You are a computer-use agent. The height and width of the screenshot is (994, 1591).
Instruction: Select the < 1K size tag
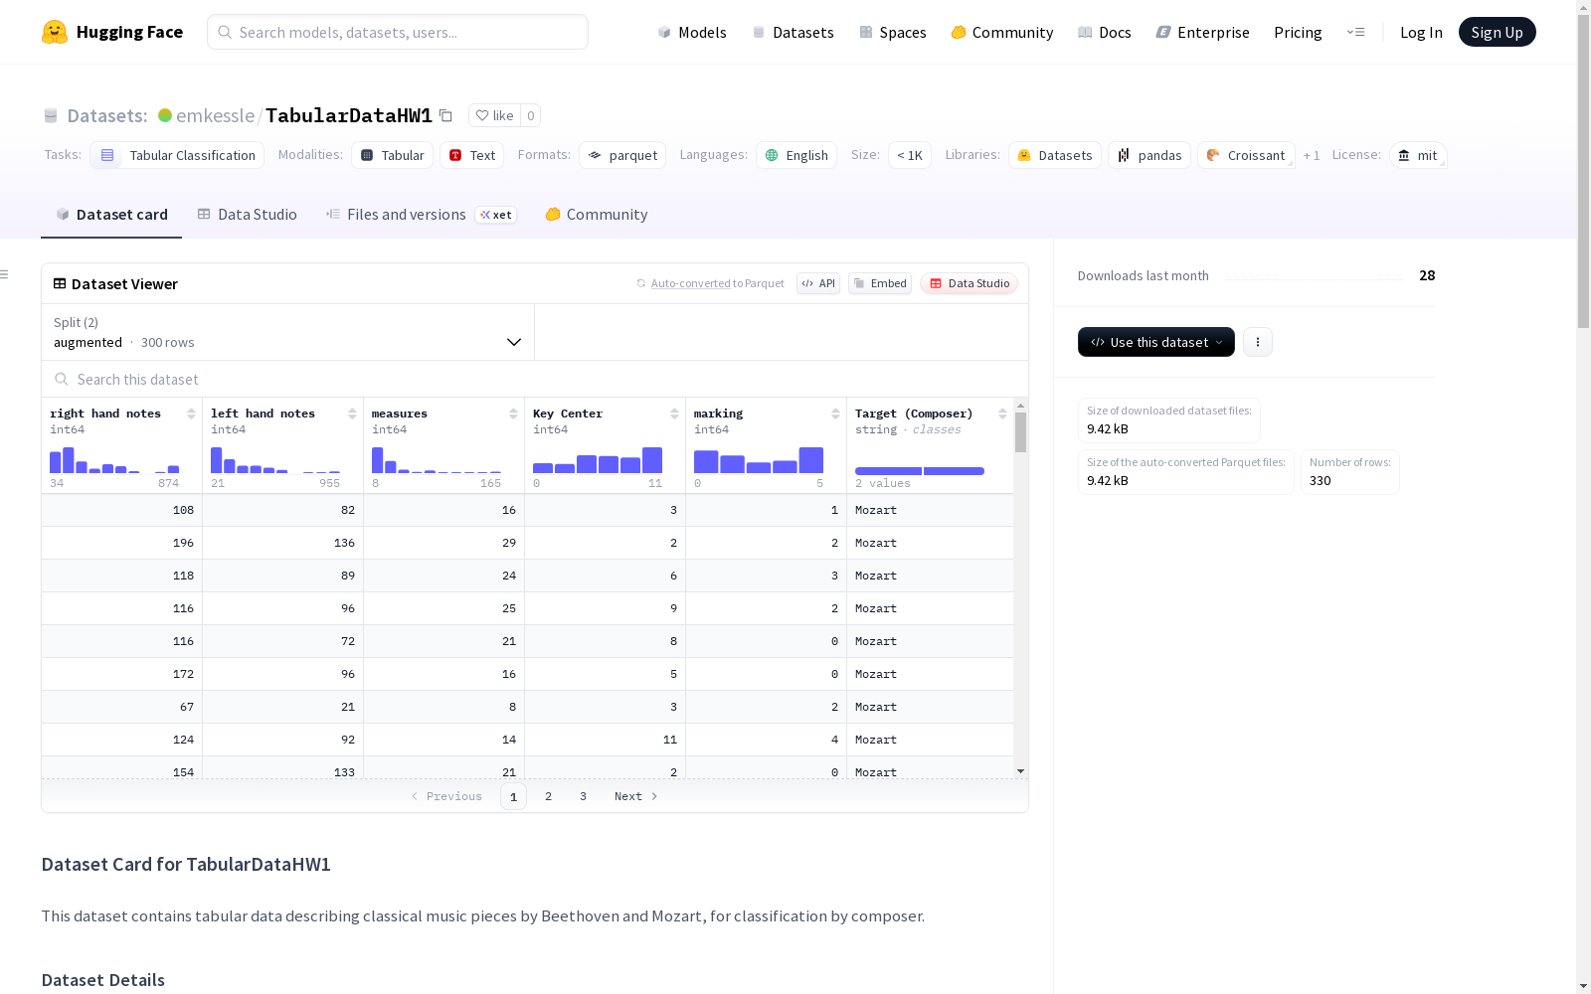click(910, 155)
